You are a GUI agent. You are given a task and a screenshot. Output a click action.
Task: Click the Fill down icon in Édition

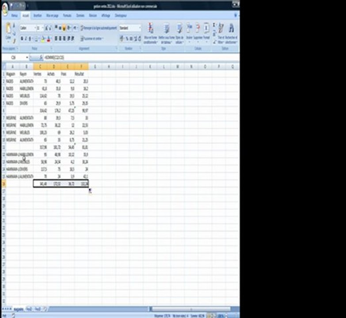pyautogui.click(x=214, y=33)
